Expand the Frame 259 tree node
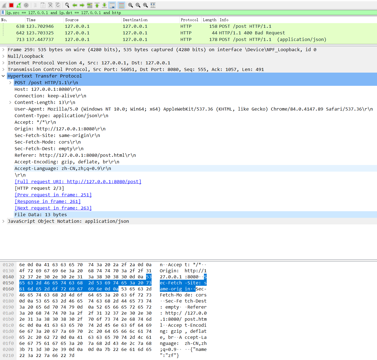Screen dimensions: 377x360 pos(3,50)
